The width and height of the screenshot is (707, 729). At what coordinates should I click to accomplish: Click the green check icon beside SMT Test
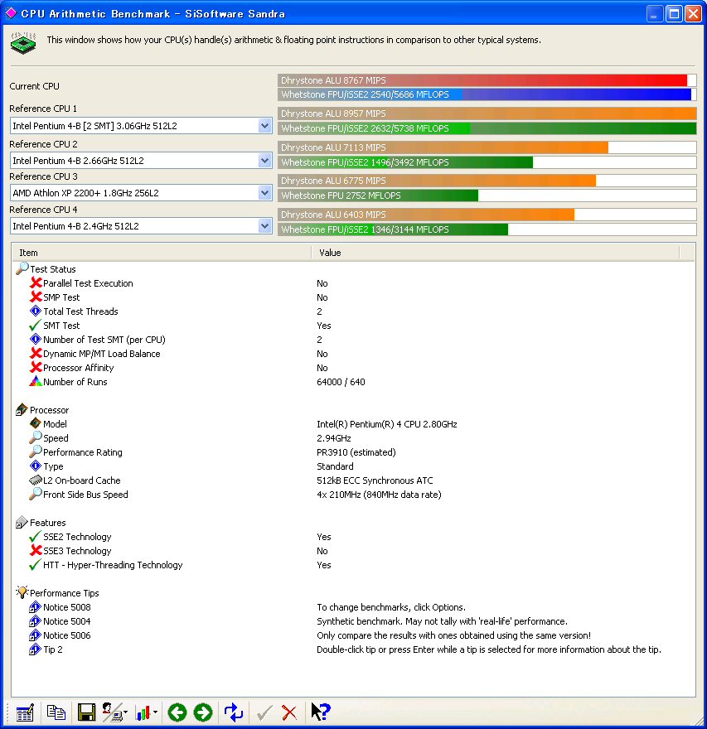point(35,325)
